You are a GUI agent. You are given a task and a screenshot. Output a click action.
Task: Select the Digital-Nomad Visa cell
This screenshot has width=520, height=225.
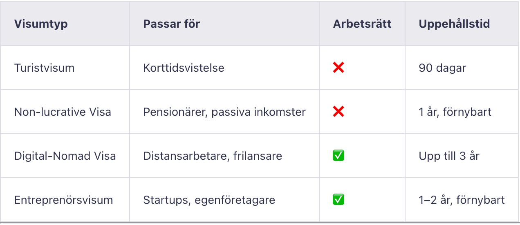click(x=65, y=156)
